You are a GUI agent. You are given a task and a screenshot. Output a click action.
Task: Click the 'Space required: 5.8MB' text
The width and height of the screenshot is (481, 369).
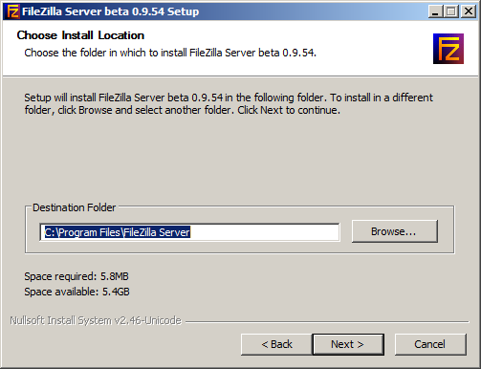point(77,276)
